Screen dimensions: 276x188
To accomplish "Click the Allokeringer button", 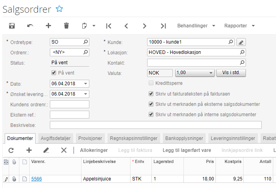I will coord(94,150).
